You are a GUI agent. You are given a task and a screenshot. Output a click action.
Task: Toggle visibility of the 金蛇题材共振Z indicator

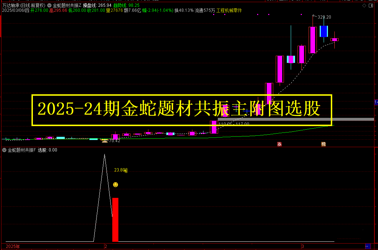49,5
